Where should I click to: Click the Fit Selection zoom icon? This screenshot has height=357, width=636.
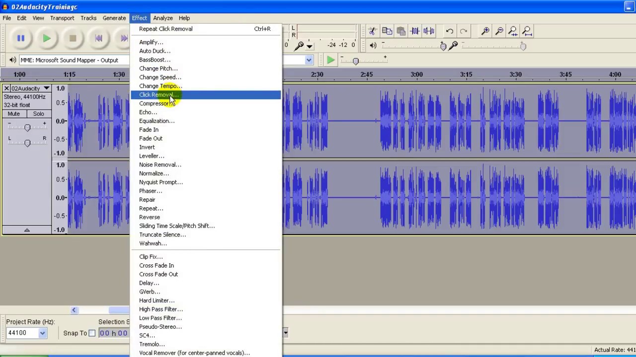click(x=513, y=31)
